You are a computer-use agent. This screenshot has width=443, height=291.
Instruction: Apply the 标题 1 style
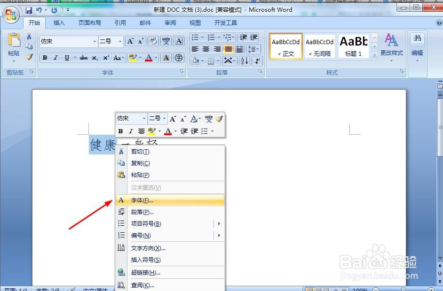pos(354,46)
